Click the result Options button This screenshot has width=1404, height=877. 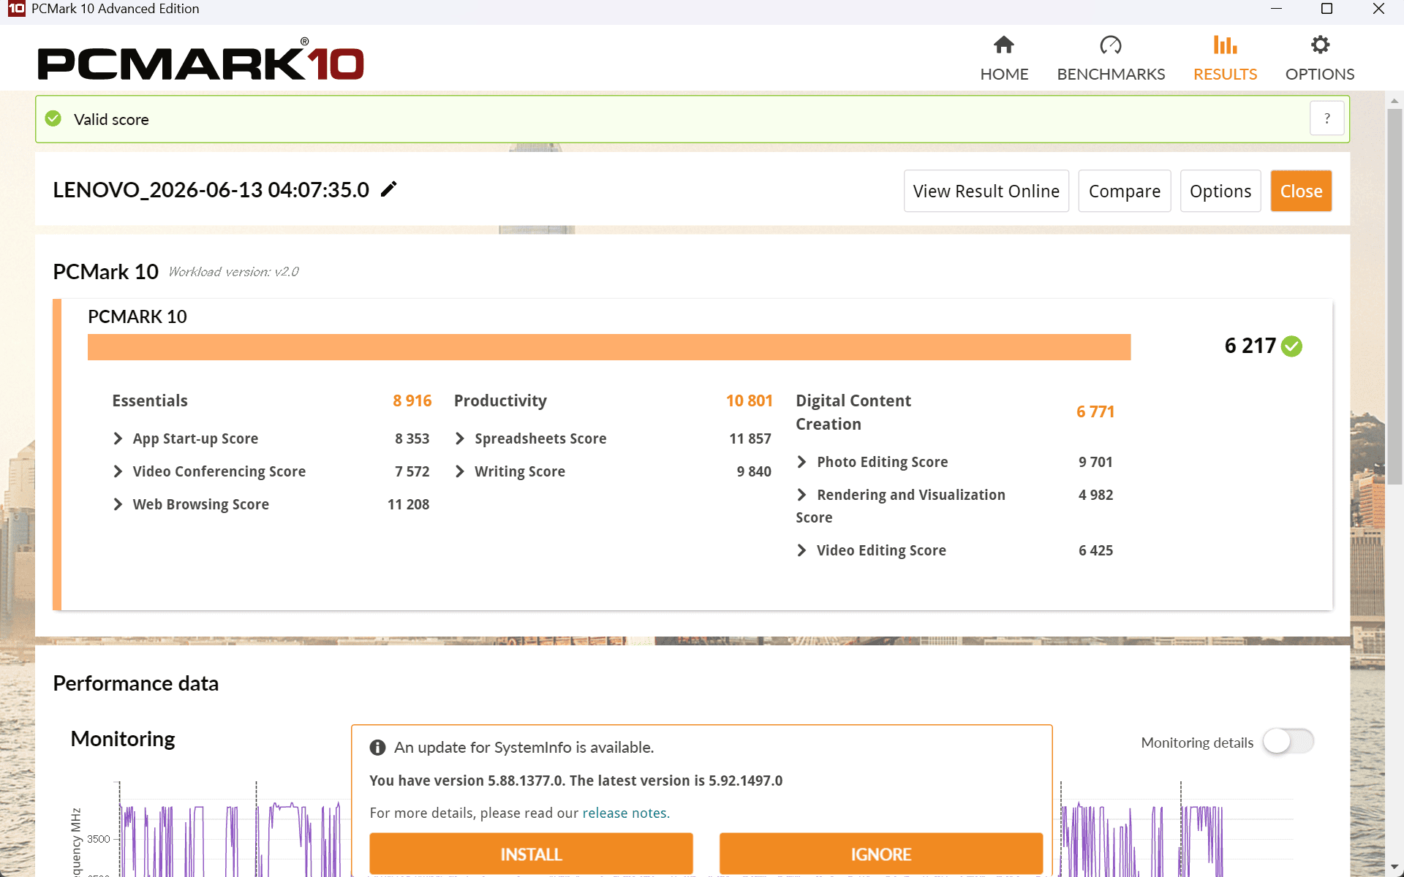coord(1220,191)
